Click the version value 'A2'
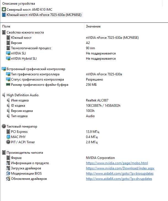Screen dimensions: 168x201 click(88, 43)
